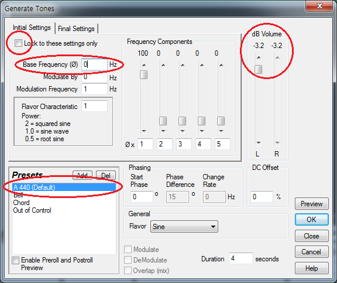Click the Start Phase input field
Screen dimensions: 337x283
pyautogui.click(x=142, y=197)
